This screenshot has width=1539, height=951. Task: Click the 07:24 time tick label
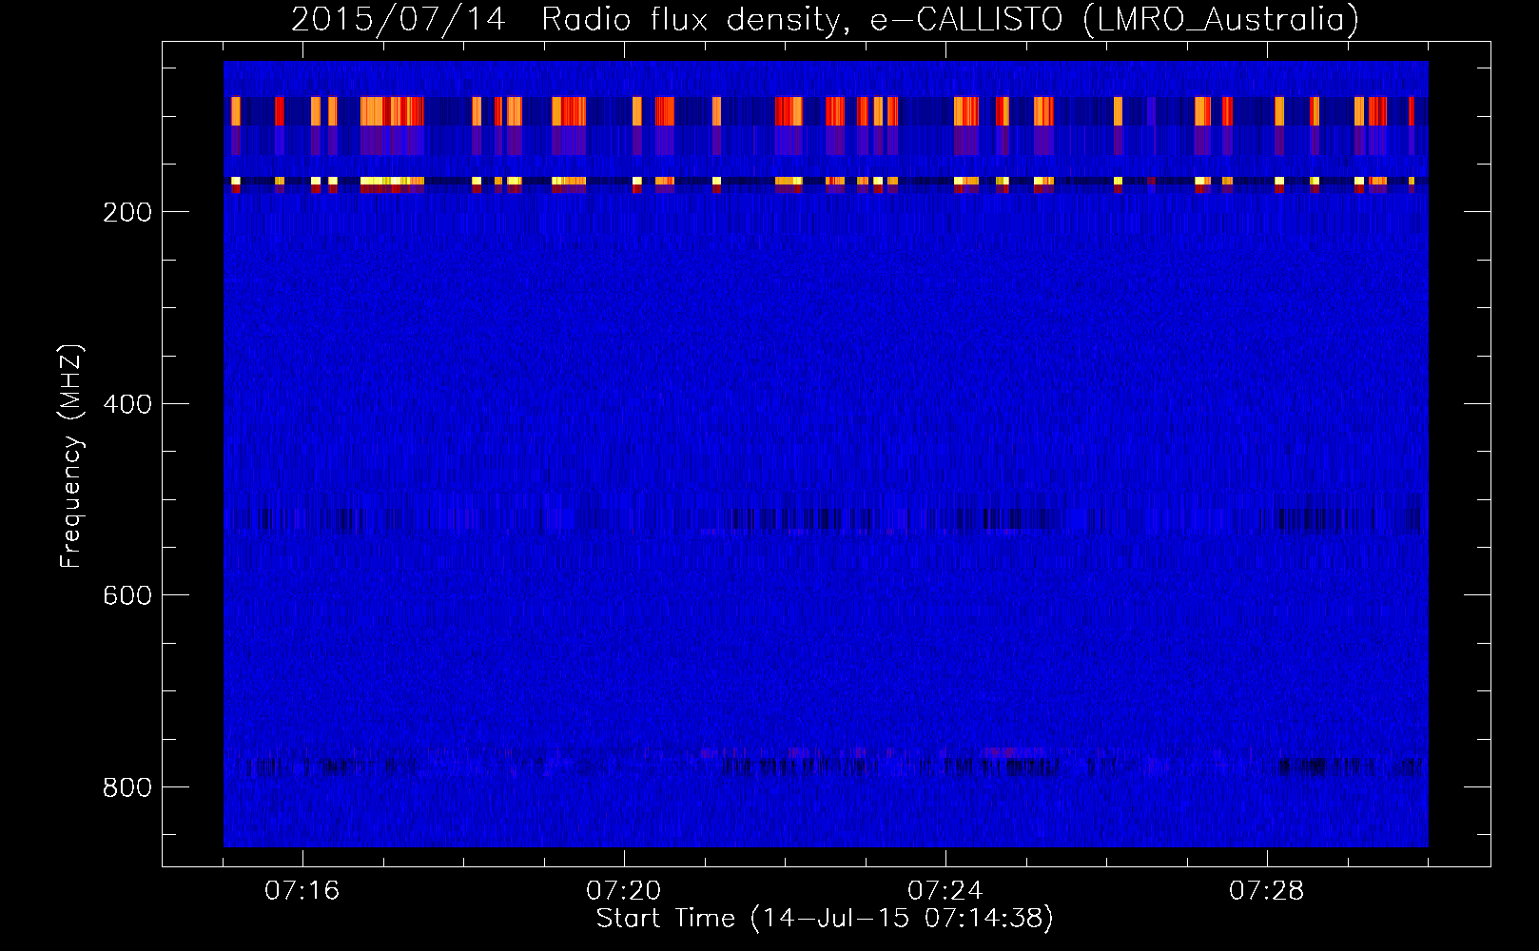click(945, 891)
